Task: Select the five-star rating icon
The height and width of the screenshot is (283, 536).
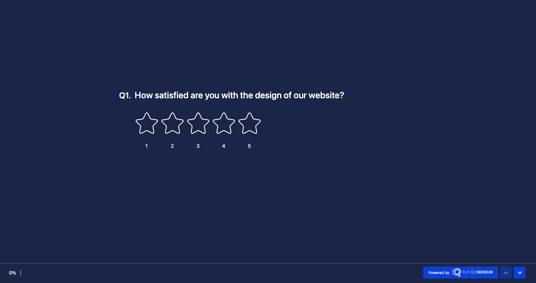Action: tap(249, 123)
